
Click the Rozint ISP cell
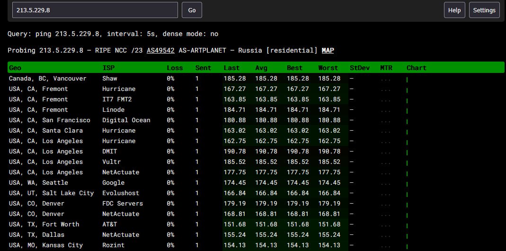pyautogui.click(x=113, y=245)
